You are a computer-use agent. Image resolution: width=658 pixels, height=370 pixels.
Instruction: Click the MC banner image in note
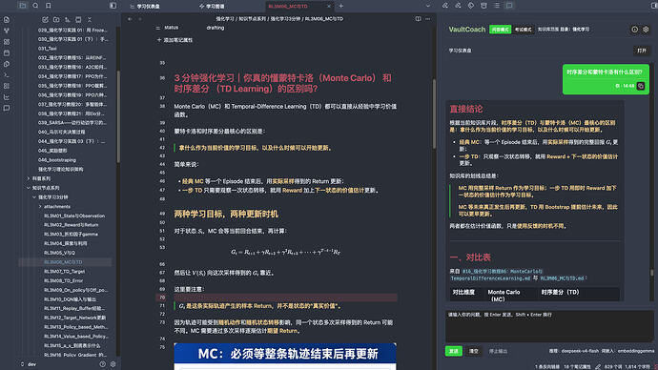click(x=285, y=356)
